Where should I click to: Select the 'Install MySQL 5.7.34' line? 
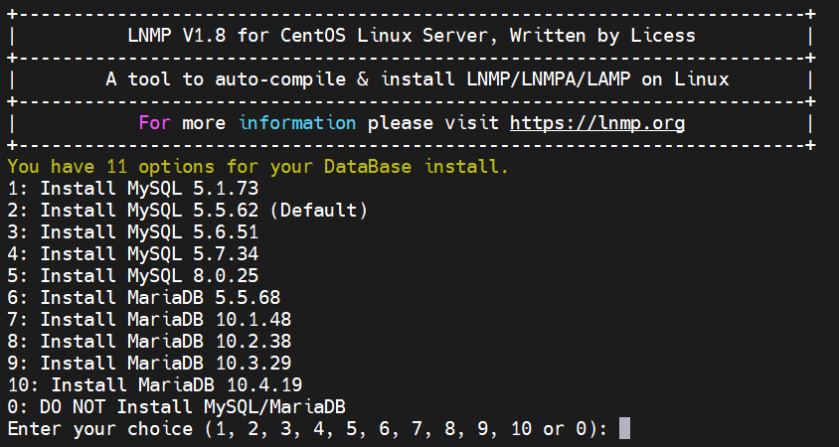[x=133, y=254]
